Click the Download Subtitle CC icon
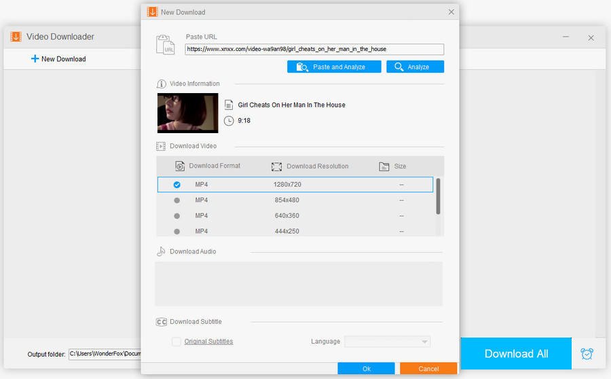Image resolution: width=611 pixels, height=379 pixels. pyautogui.click(x=162, y=322)
